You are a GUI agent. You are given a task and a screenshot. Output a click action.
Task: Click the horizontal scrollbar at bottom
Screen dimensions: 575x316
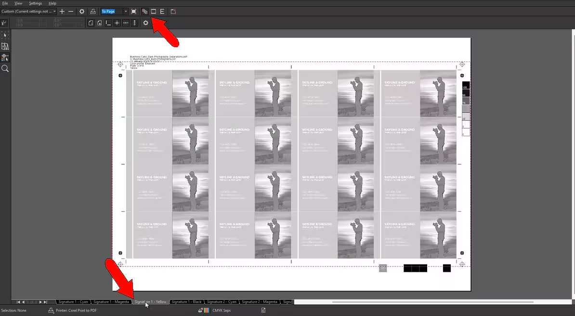(x=432, y=302)
